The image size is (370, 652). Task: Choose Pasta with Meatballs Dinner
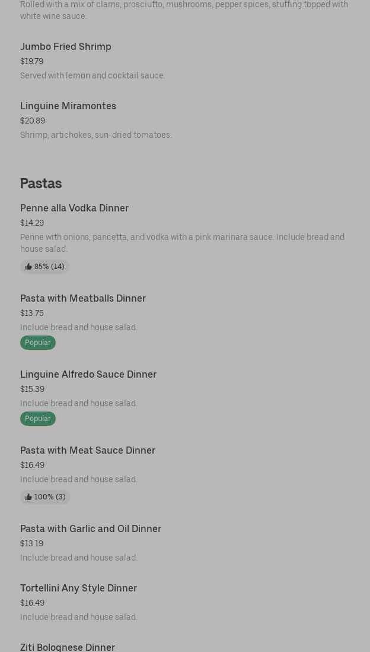click(83, 298)
